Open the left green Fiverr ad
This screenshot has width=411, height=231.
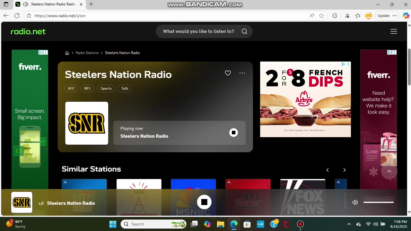click(x=30, y=119)
